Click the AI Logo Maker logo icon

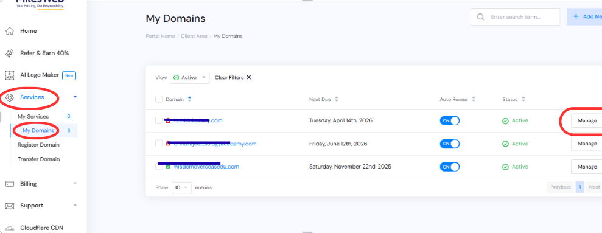pyautogui.click(x=10, y=75)
